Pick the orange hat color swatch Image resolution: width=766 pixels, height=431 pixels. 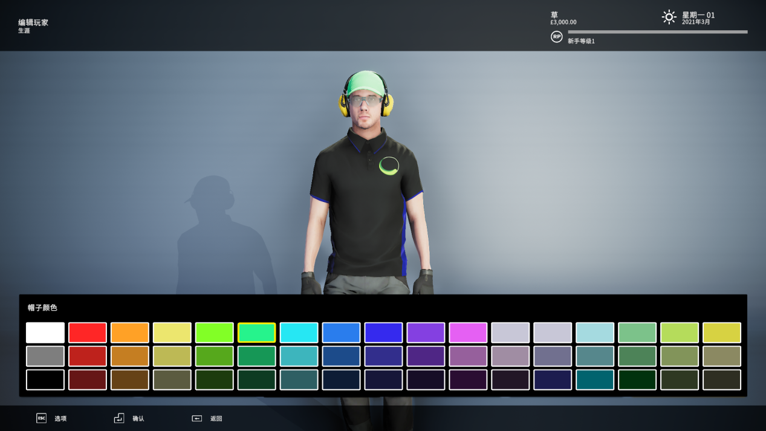(x=130, y=332)
